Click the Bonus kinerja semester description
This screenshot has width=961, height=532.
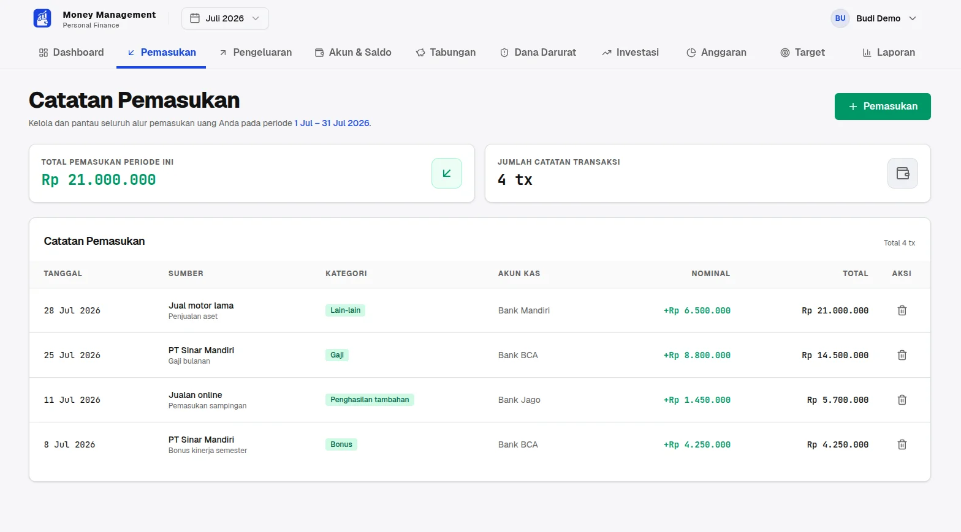(x=208, y=451)
